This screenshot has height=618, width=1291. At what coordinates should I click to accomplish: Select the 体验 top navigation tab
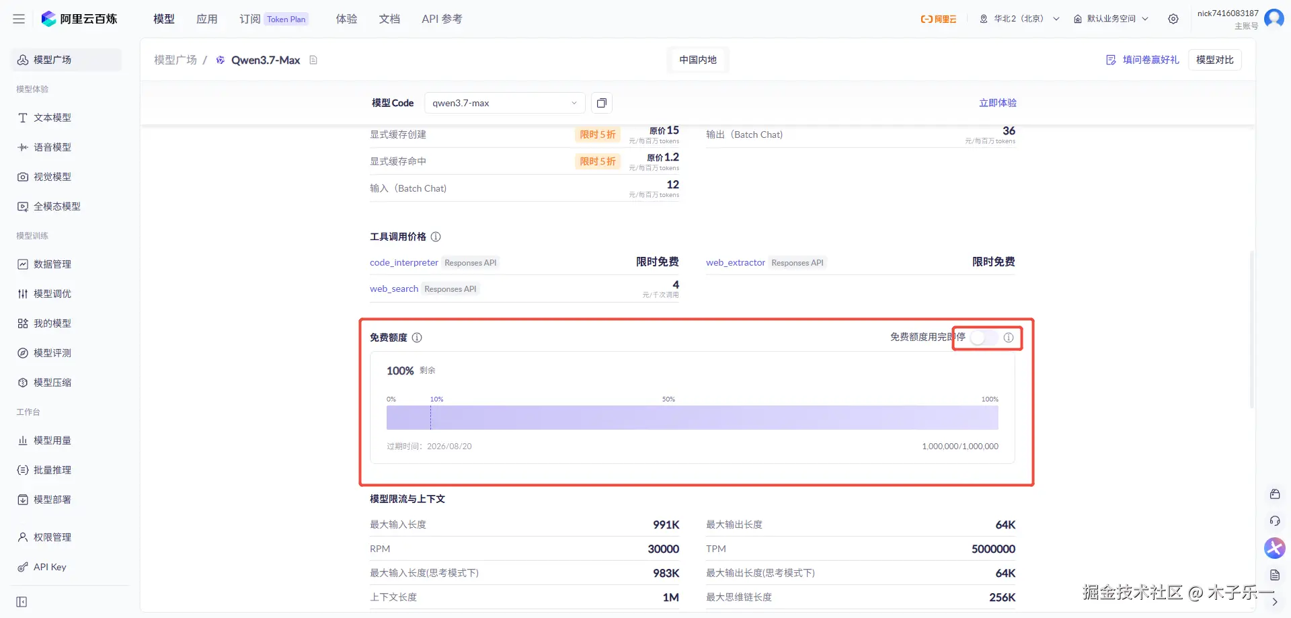(x=347, y=19)
